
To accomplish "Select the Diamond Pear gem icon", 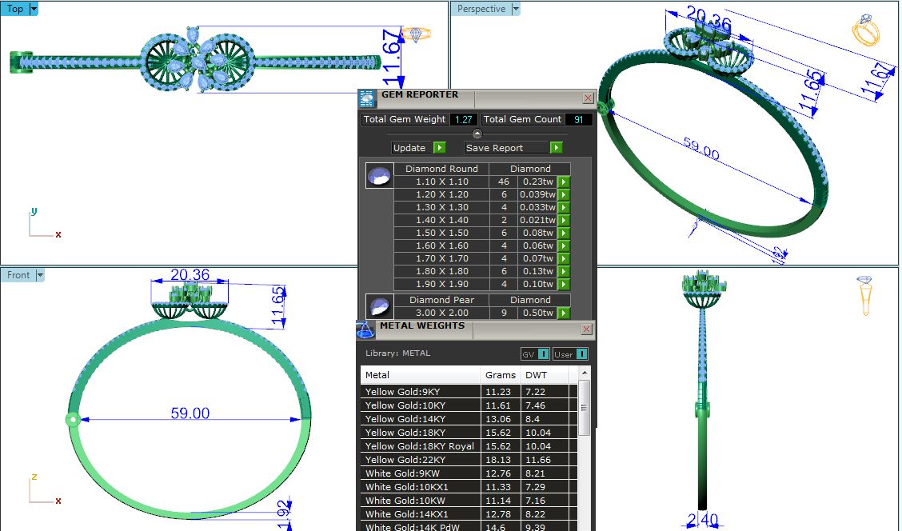I will click(x=379, y=307).
